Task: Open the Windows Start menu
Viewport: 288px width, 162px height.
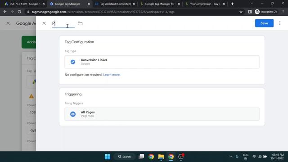Action: pos(108,157)
